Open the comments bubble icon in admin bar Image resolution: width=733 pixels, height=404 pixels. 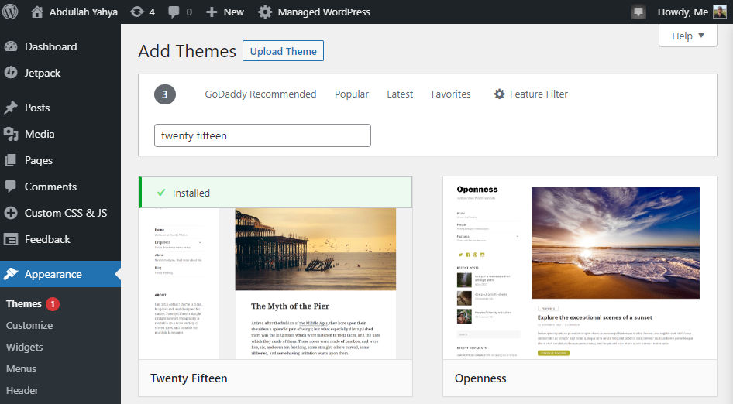174,12
